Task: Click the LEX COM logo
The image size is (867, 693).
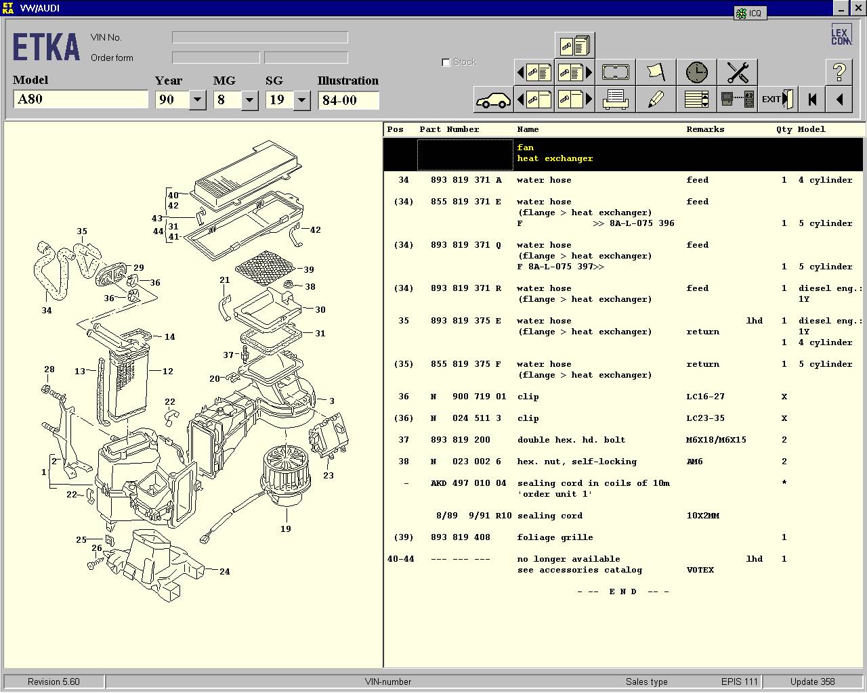Action: tap(841, 35)
